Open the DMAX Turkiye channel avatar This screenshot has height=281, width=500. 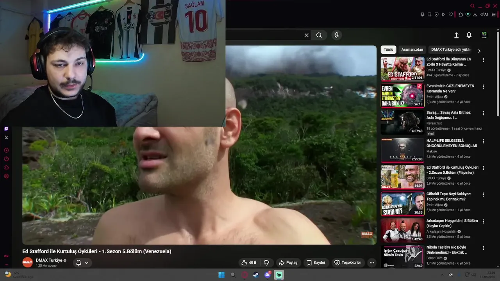click(x=27, y=262)
